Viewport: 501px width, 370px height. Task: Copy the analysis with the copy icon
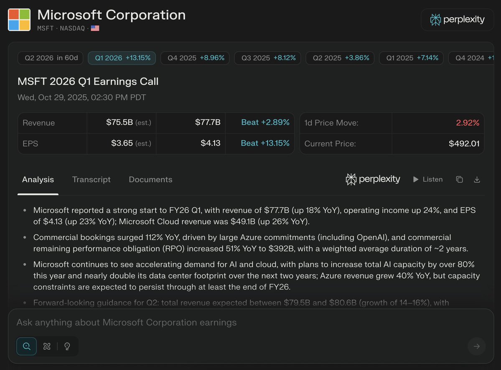point(459,179)
